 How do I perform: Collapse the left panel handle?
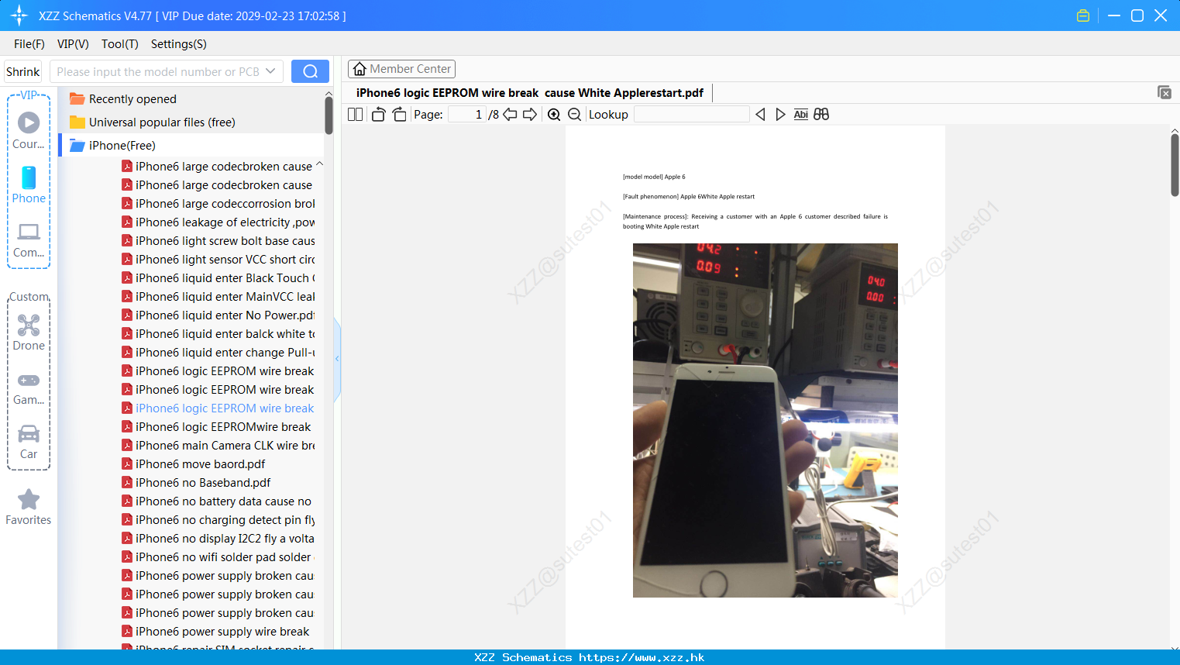point(337,359)
